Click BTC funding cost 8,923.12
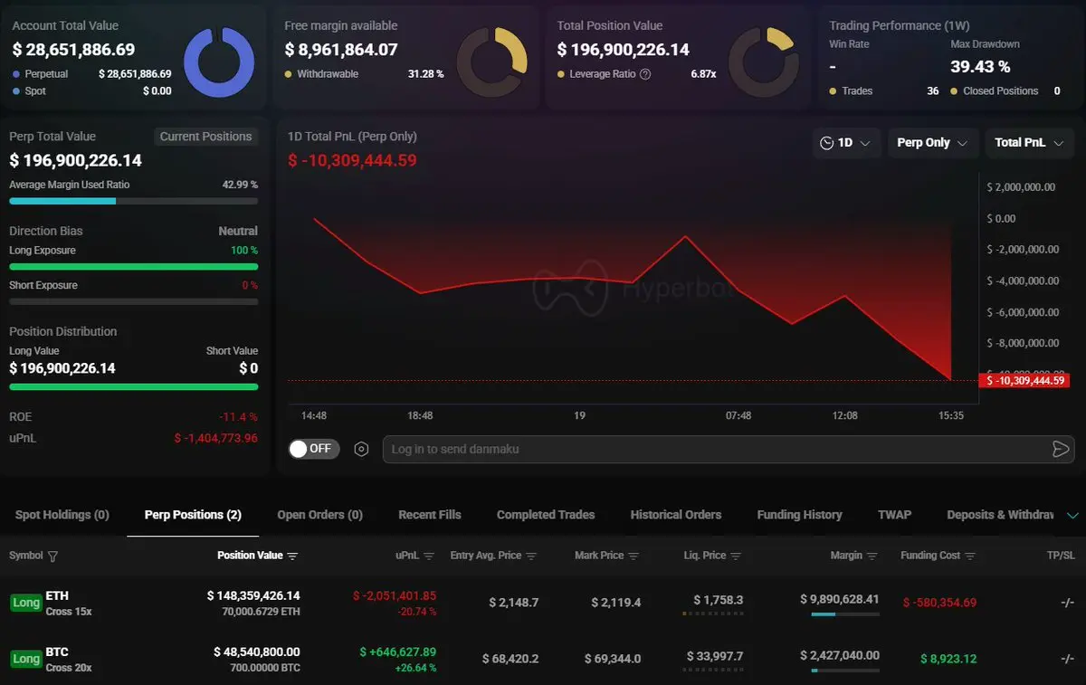This screenshot has height=685, width=1086. pyautogui.click(x=949, y=659)
